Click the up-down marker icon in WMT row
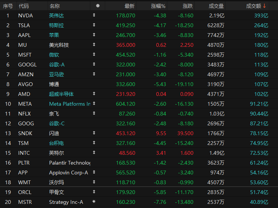Image resolution: width=278 pixels, height=208 pixels. click(94, 182)
